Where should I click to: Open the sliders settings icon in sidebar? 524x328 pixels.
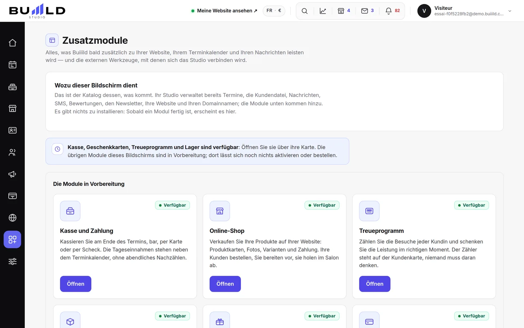coord(12,261)
